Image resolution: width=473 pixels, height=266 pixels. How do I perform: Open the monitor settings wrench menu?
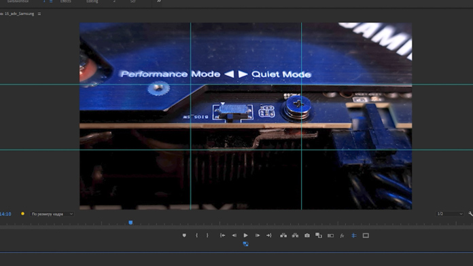click(470, 214)
